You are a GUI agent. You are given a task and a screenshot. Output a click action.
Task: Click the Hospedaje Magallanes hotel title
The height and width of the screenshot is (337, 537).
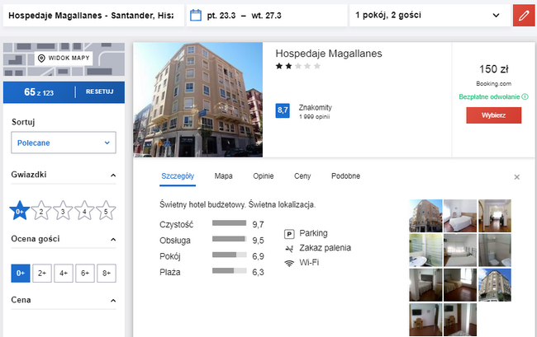pos(329,54)
